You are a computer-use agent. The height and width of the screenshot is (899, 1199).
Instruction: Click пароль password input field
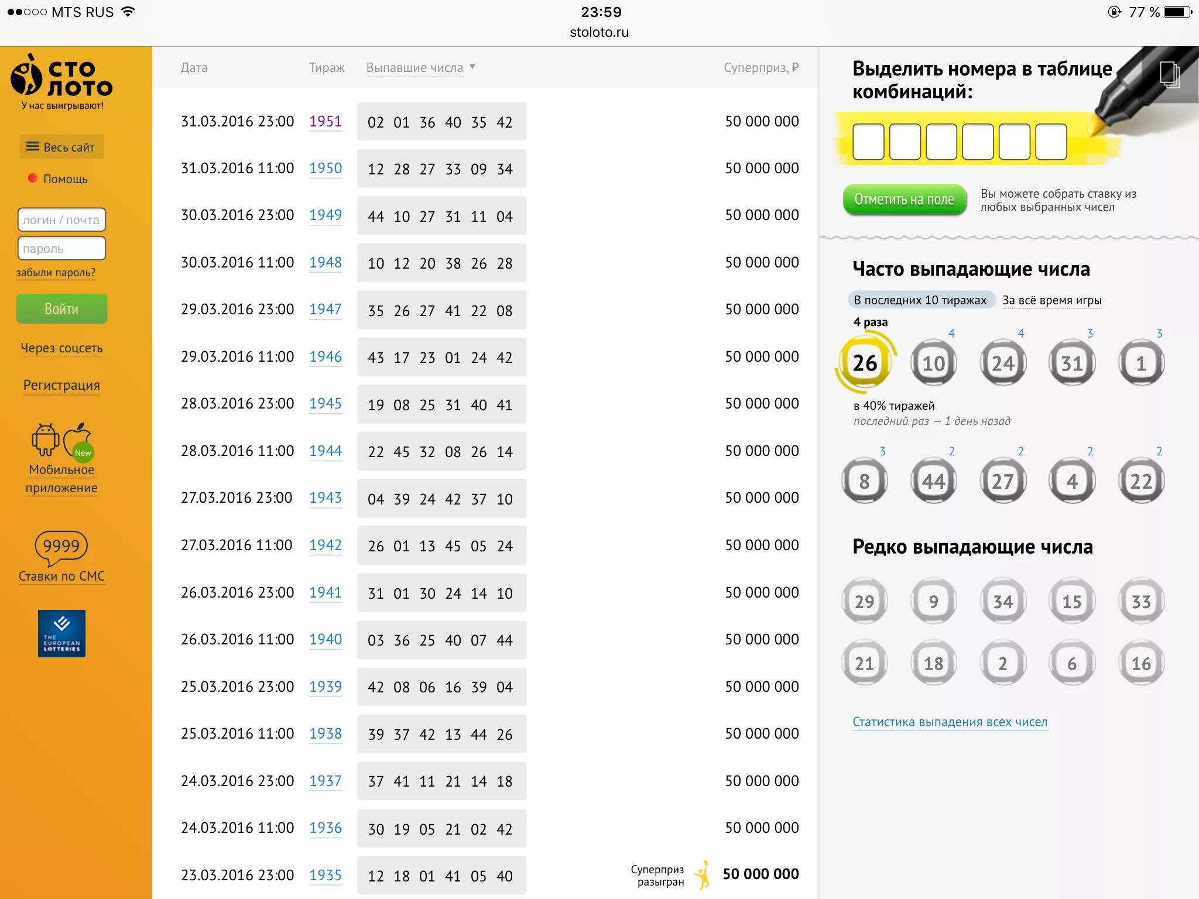[x=61, y=248]
